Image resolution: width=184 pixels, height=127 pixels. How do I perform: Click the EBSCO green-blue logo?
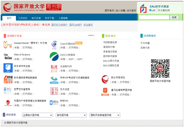(54, 56)
